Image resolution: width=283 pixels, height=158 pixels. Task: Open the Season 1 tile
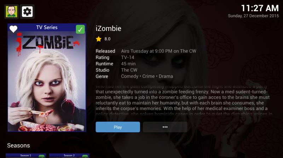tap(26, 156)
